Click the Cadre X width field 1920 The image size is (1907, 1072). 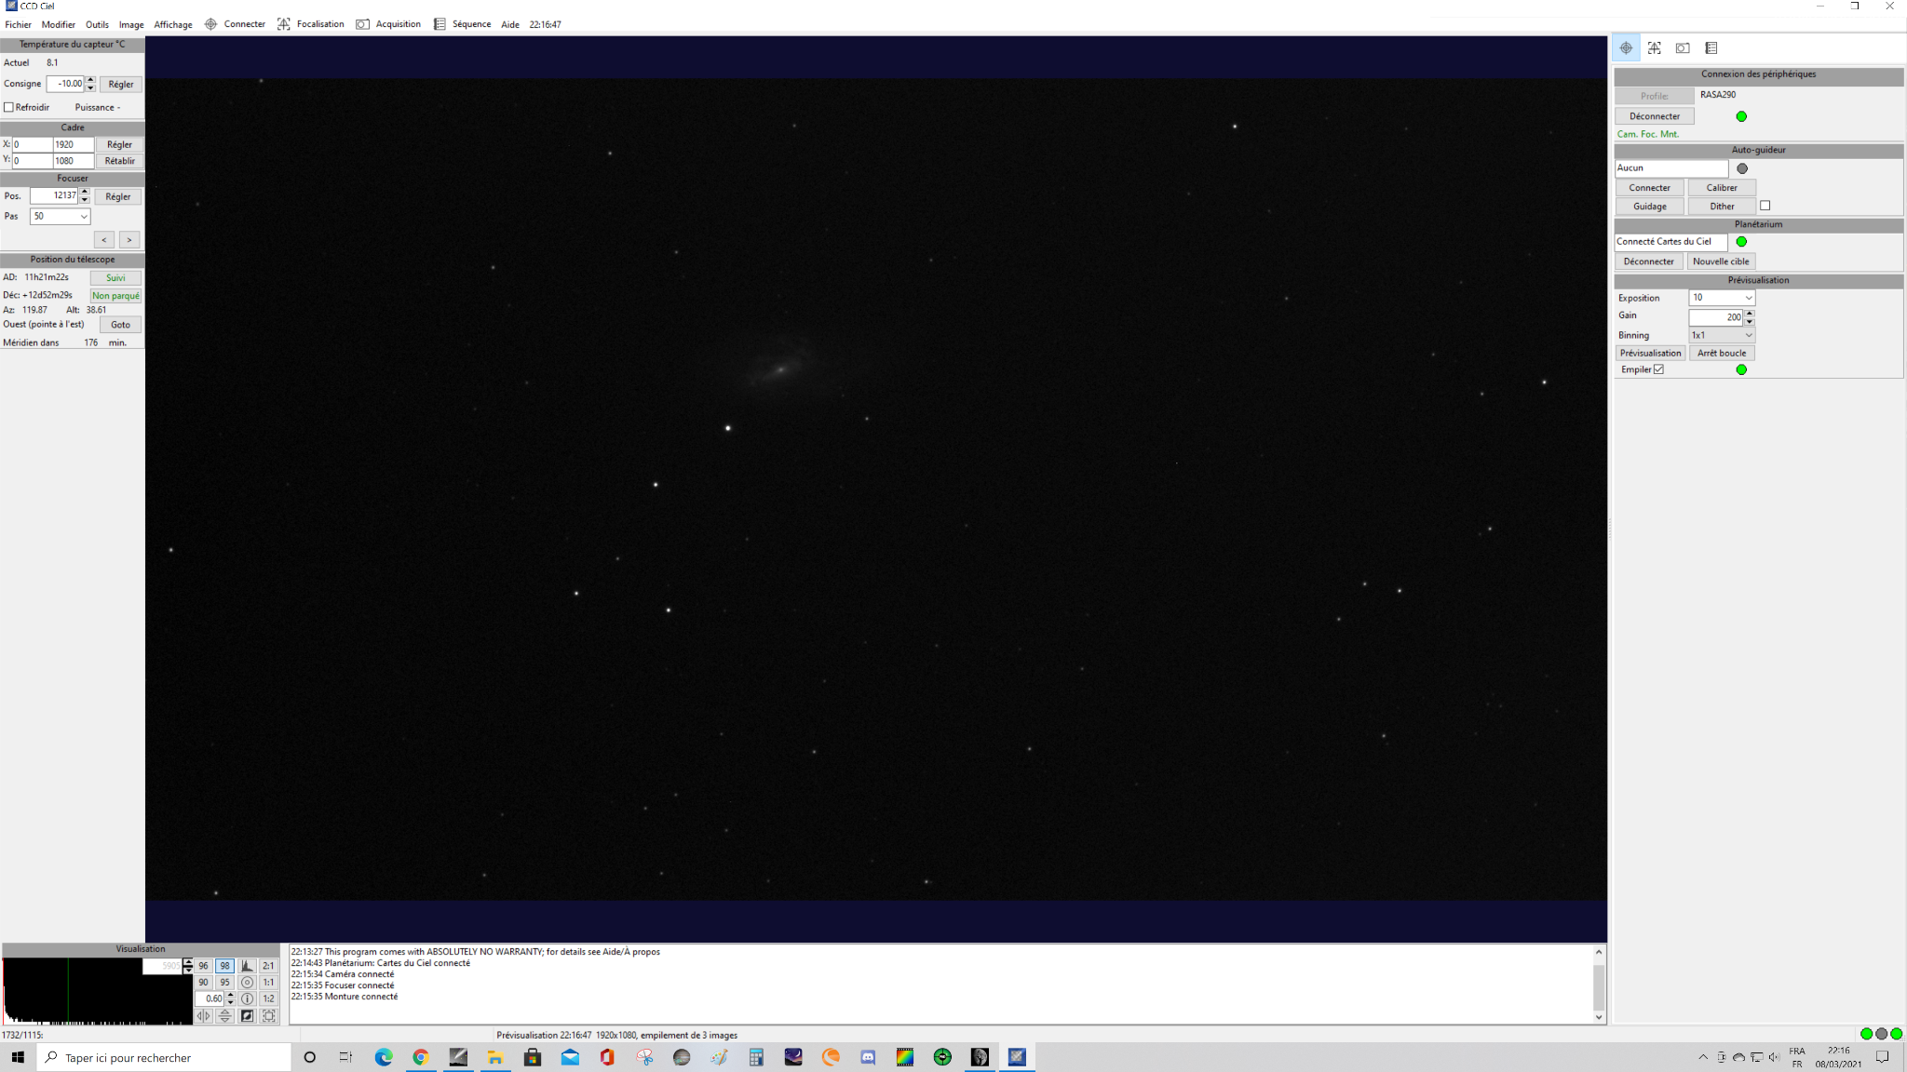coord(73,144)
